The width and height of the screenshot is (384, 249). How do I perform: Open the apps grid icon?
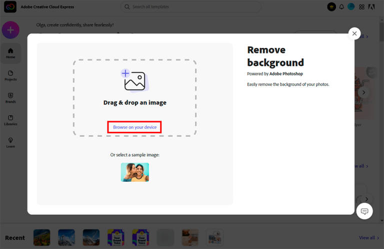pos(361,7)
